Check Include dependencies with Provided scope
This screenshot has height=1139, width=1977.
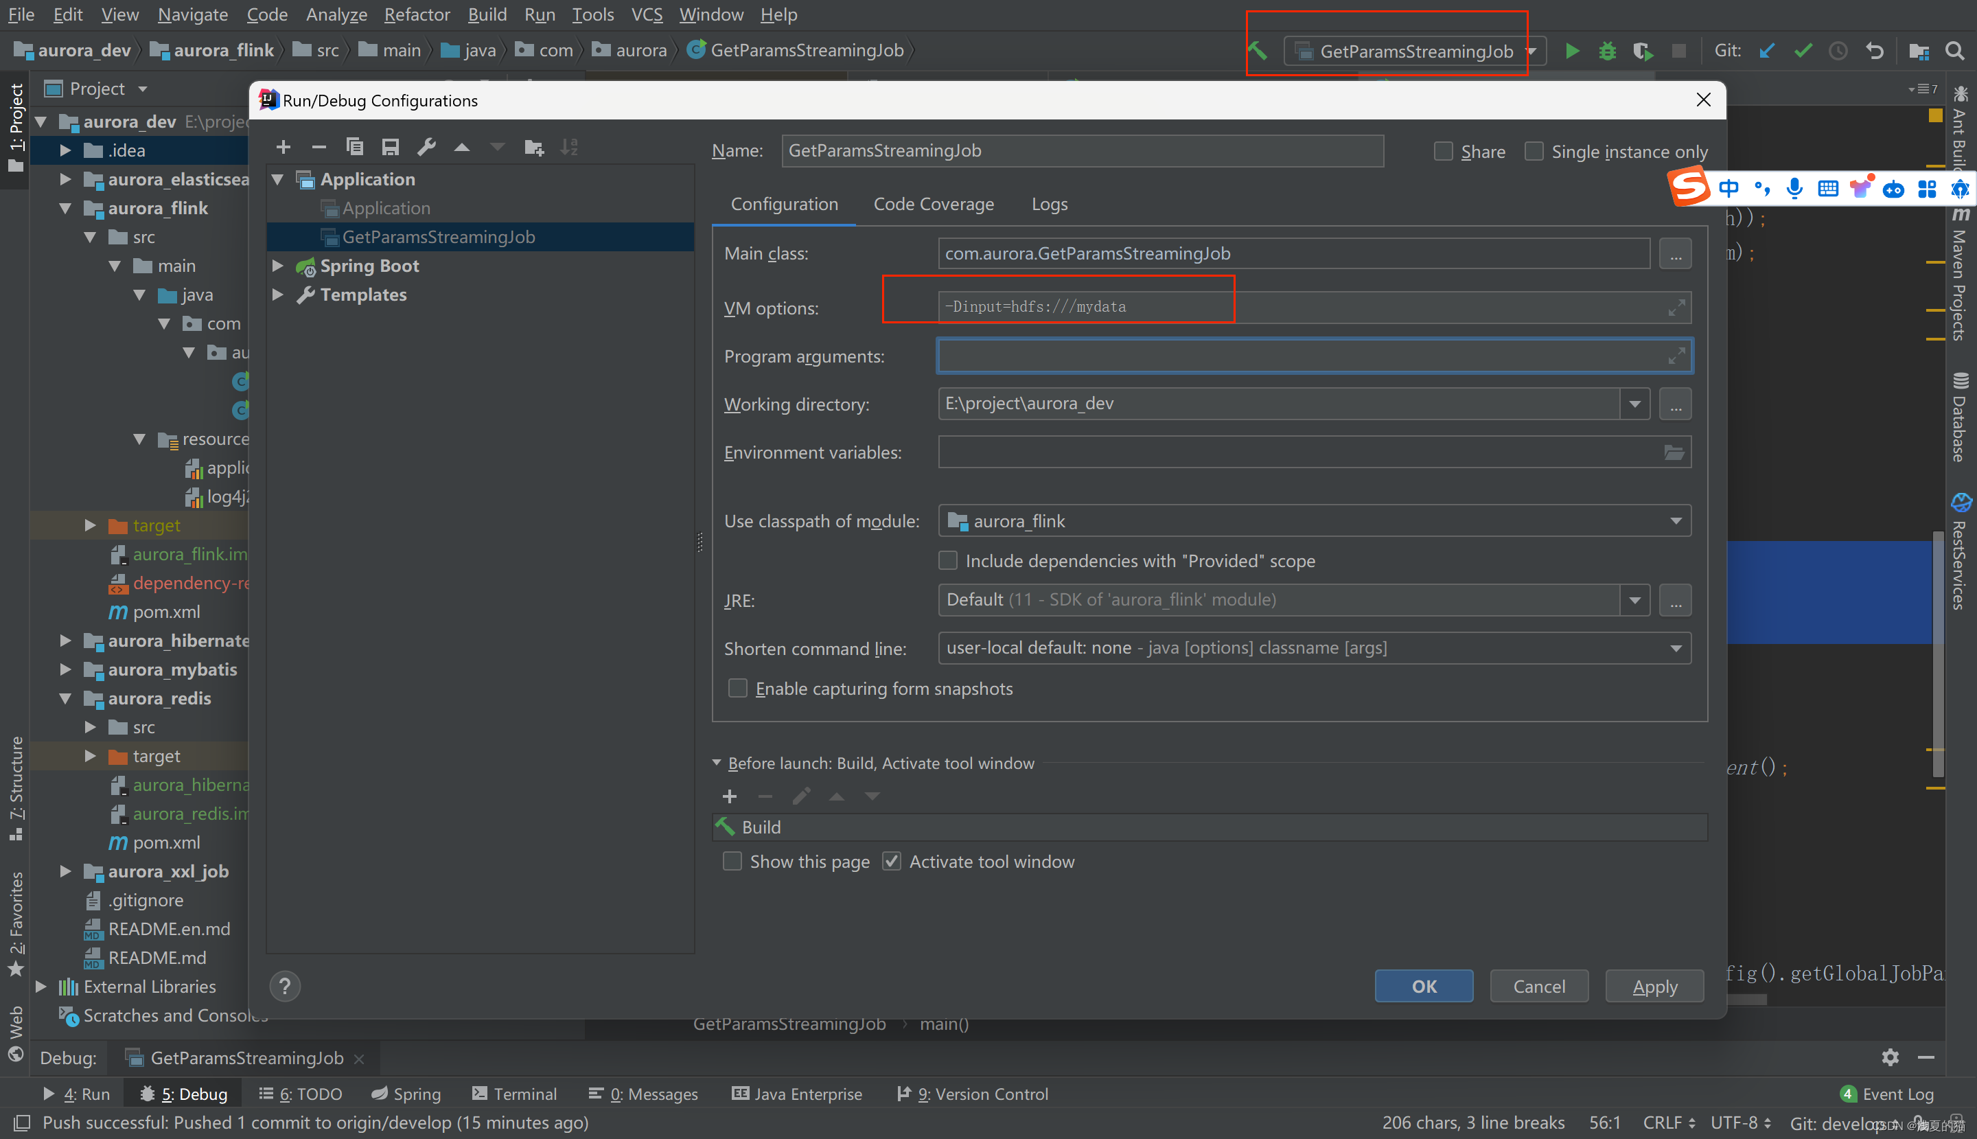tap(948, 561)
